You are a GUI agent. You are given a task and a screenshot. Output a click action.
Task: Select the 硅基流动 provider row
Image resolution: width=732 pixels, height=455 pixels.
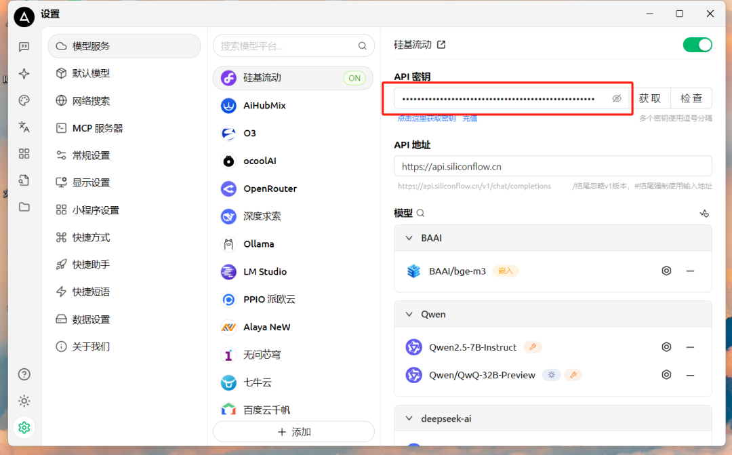(293, 78)
